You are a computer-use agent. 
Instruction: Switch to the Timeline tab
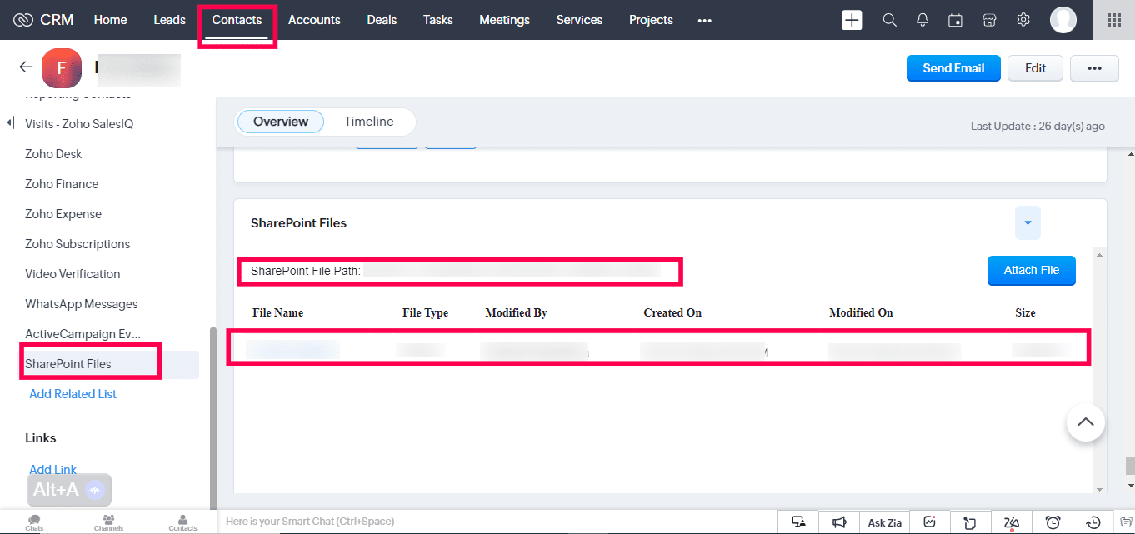point(368,122)
